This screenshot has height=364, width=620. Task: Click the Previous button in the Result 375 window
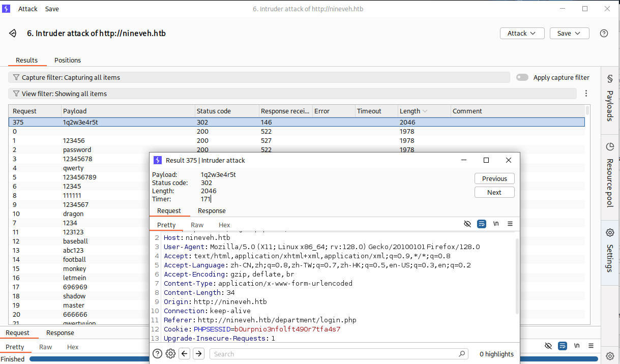(494, 178)
